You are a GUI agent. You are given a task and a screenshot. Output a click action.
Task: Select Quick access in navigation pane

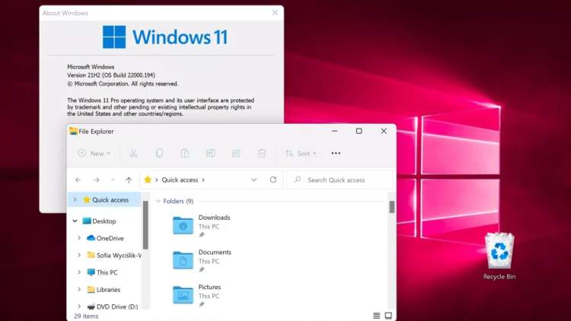[x=104, y=199]
